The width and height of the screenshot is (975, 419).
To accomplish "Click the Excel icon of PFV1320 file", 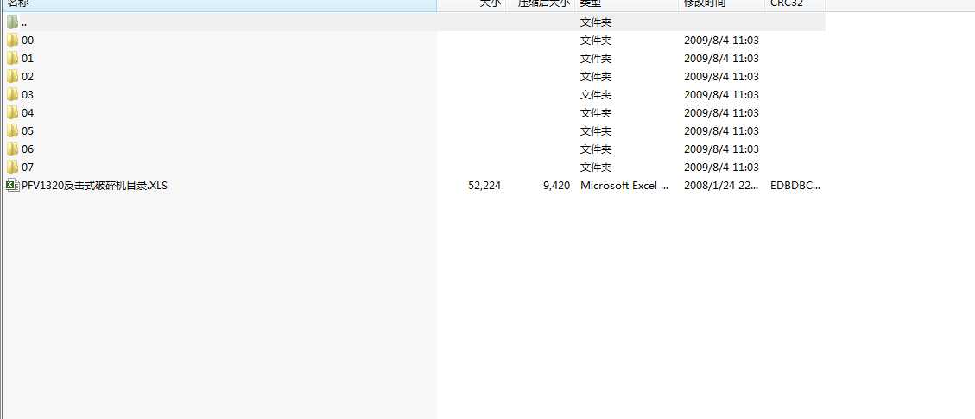I will pyautogui.click(x=12, y=185).
